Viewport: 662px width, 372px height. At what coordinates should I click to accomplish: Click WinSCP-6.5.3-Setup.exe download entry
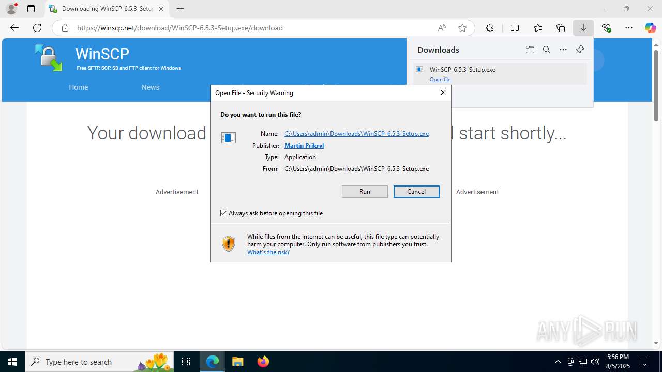point(500,74)
